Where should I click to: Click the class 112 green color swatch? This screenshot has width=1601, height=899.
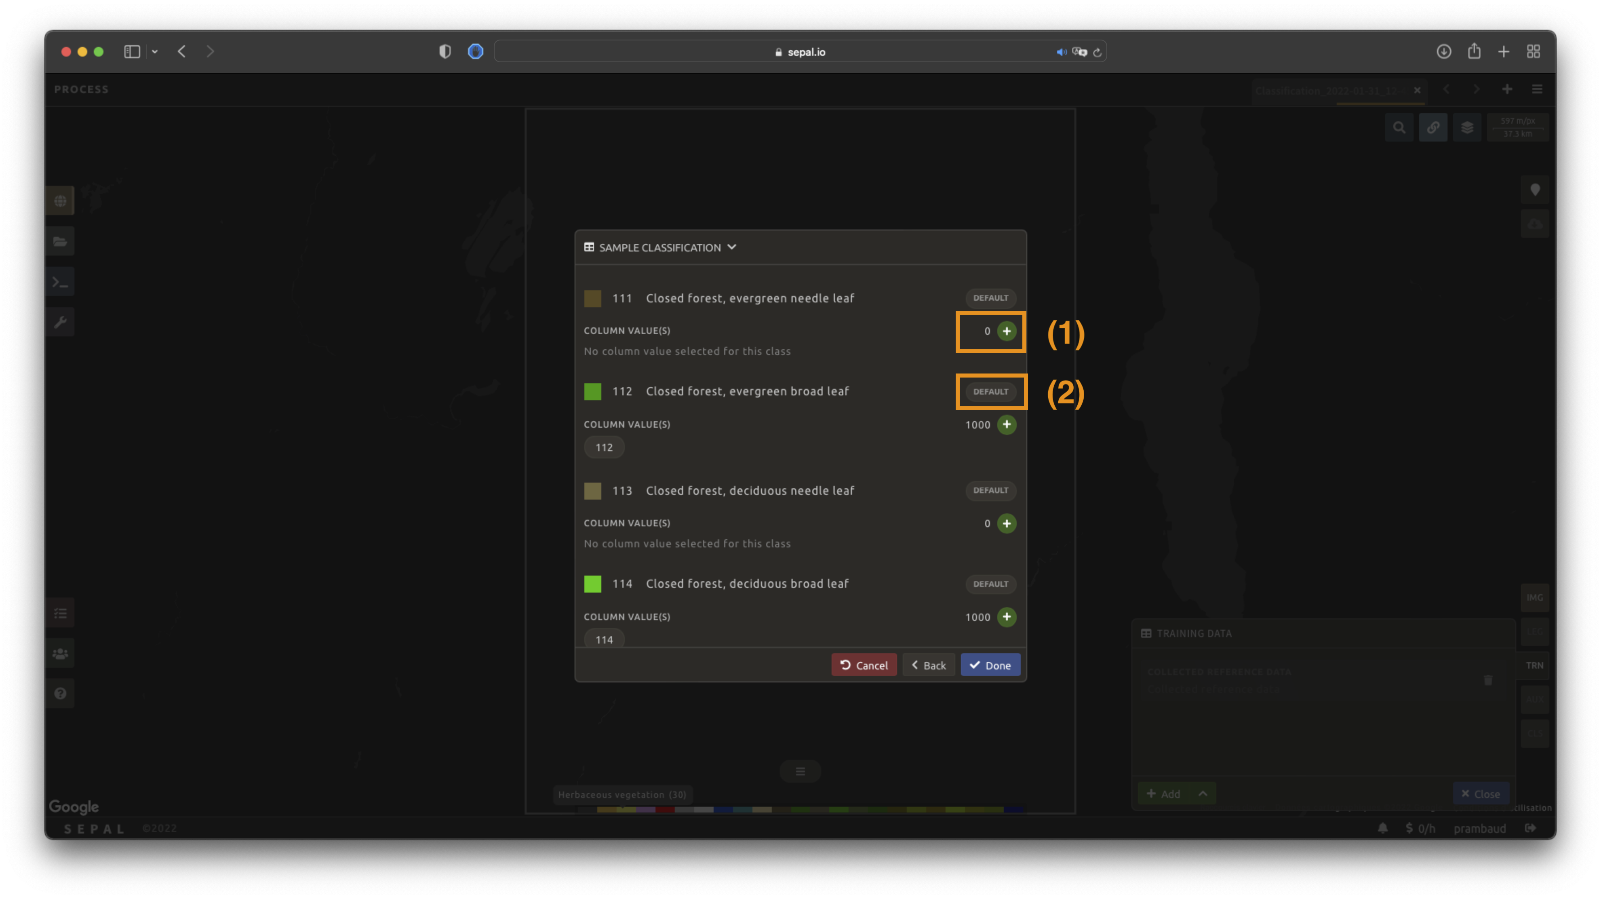592,392
